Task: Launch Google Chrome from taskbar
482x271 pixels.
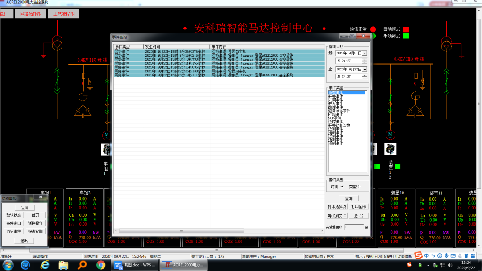Action: pyautogui.click(x=100, y=265)
